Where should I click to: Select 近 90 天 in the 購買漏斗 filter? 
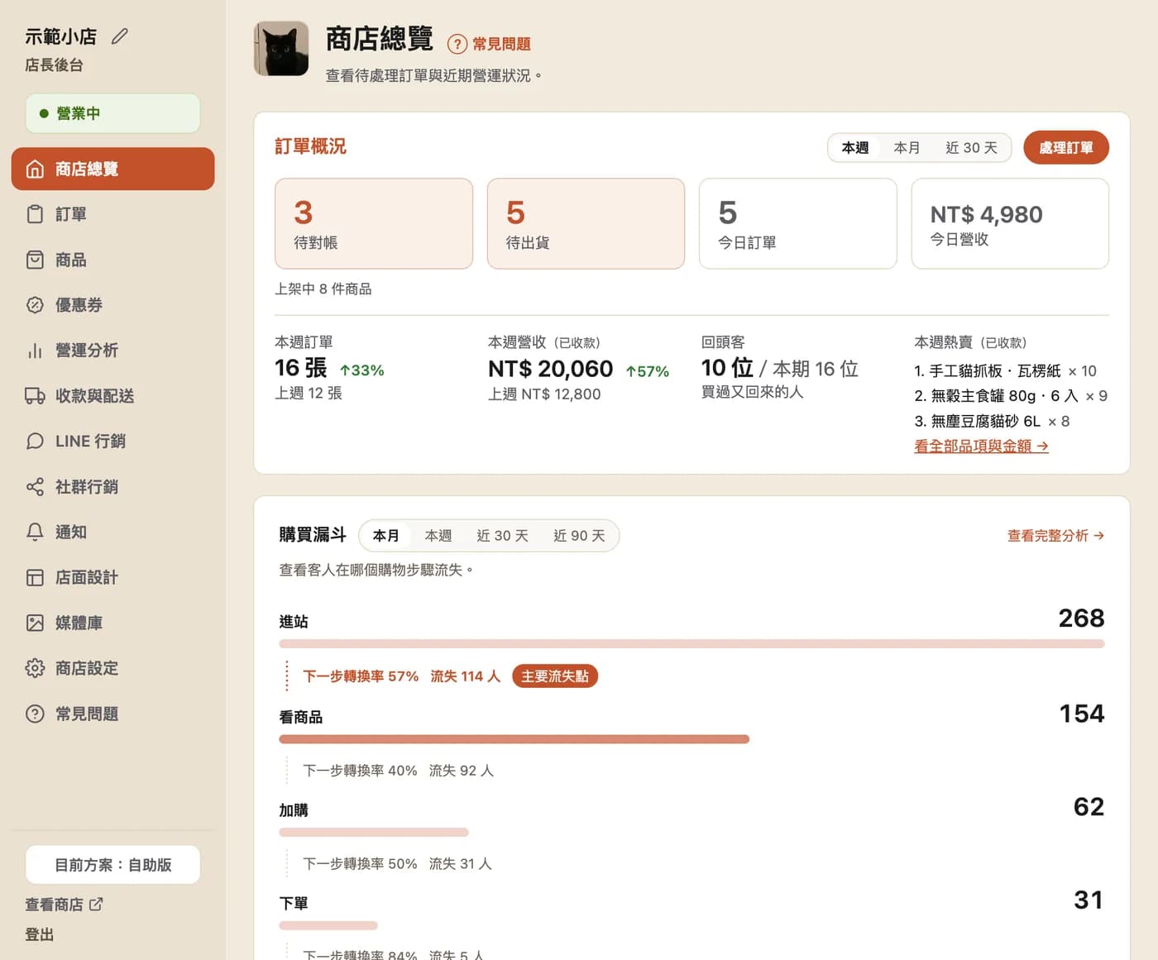[x=579, y=536]
